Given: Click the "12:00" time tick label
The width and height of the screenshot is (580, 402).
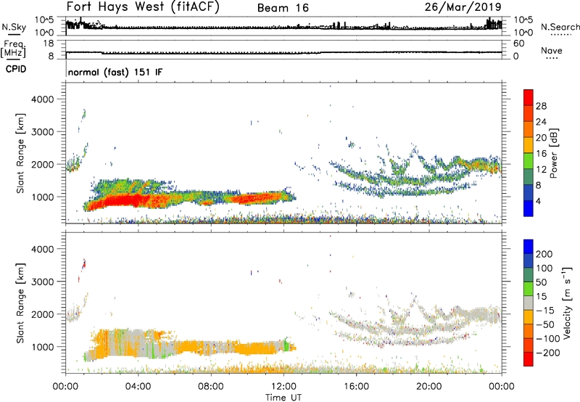Looking at the screenshot, I should [283, 387].
